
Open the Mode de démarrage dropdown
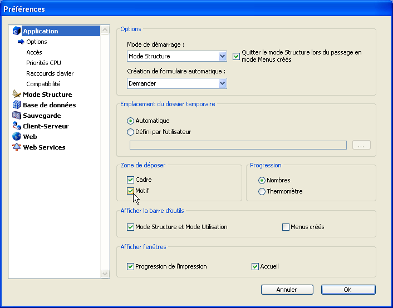[x=222, y=56]
